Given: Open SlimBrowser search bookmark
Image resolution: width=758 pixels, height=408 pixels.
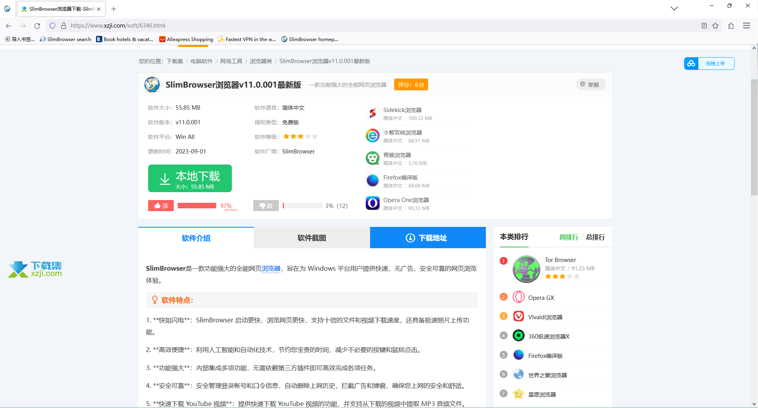Looking at the screenshot, I should [66, 39].
